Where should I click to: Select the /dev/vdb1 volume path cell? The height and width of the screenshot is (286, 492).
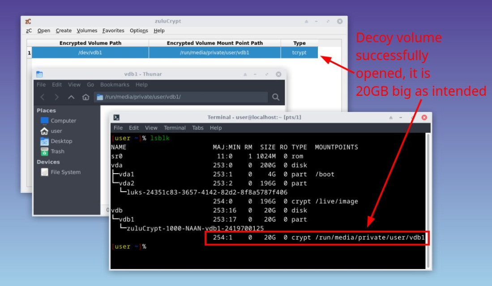(90, 53)
